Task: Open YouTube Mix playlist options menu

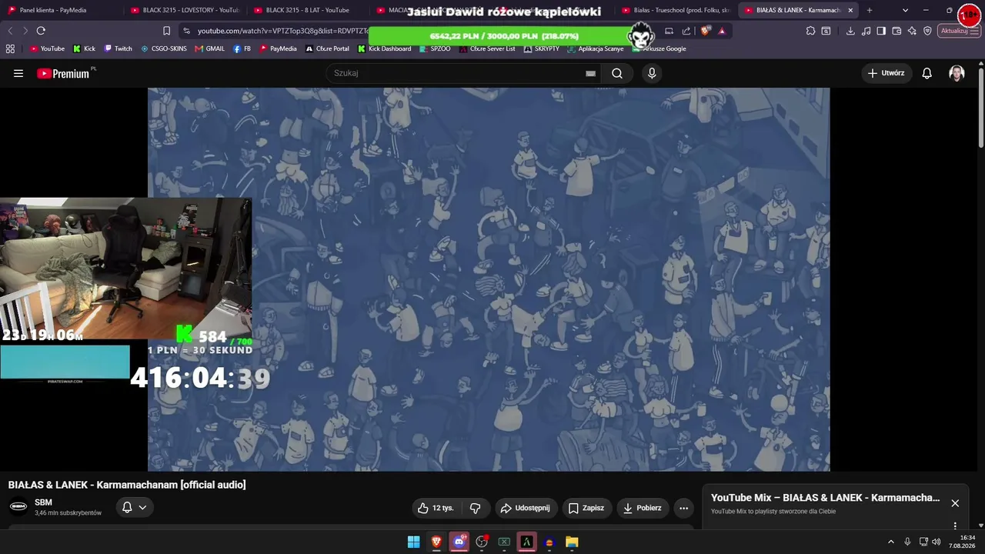Action: point(955,526)
